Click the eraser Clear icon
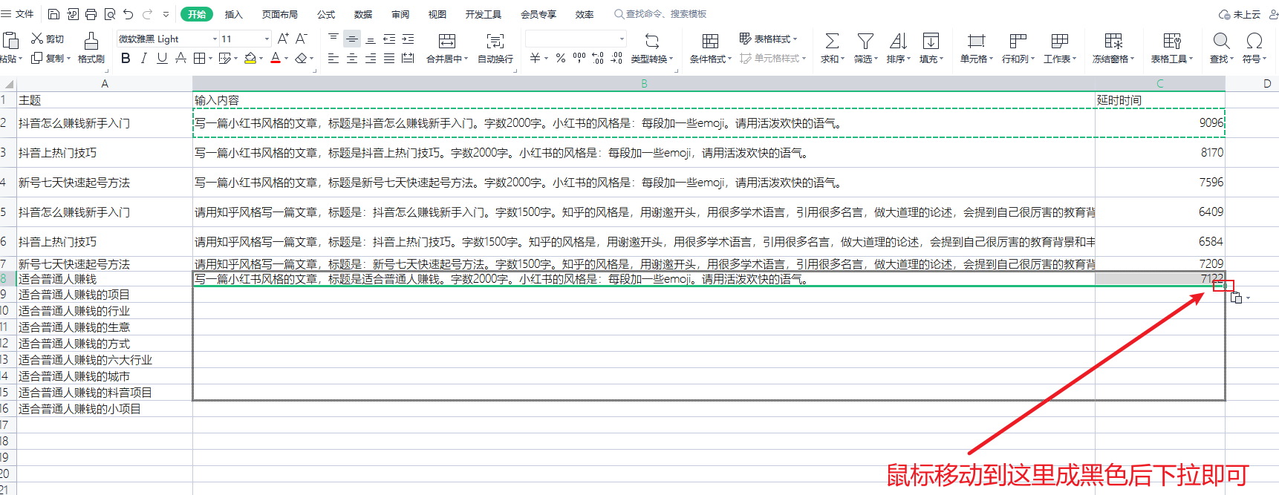 (x=301, y=58)
